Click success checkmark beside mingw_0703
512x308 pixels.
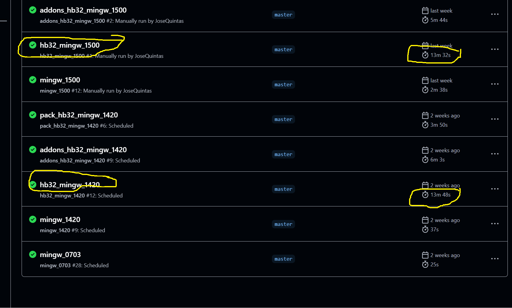coord(33,255)
